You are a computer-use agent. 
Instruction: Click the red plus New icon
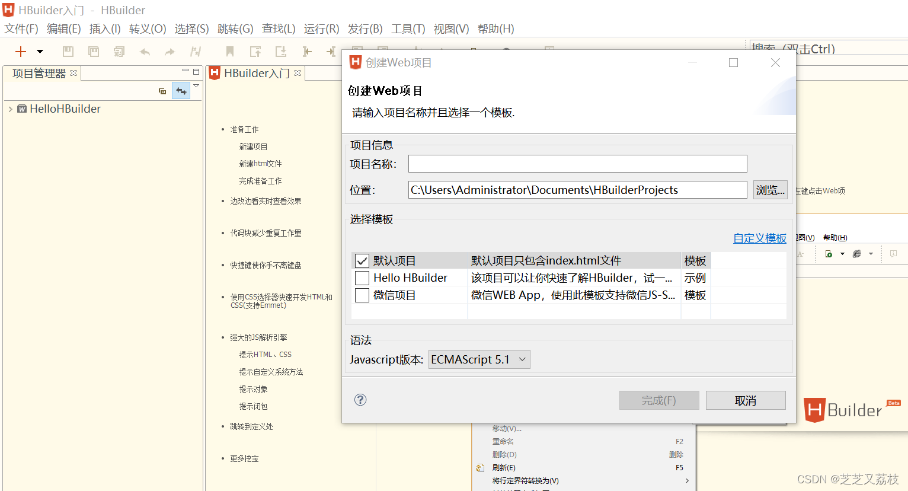pyautogui.click(x=21, y=52)
